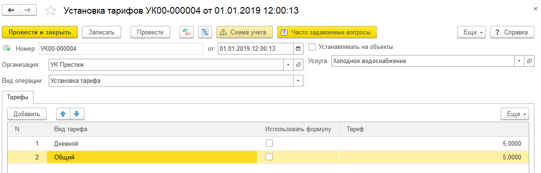Go back with the left arrow button
Screen dimensions: 541x173
11,10
